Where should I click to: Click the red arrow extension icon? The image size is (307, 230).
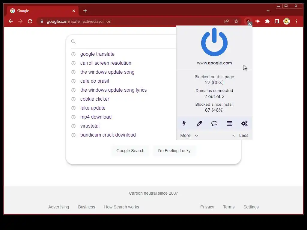[x=258, y=21]
